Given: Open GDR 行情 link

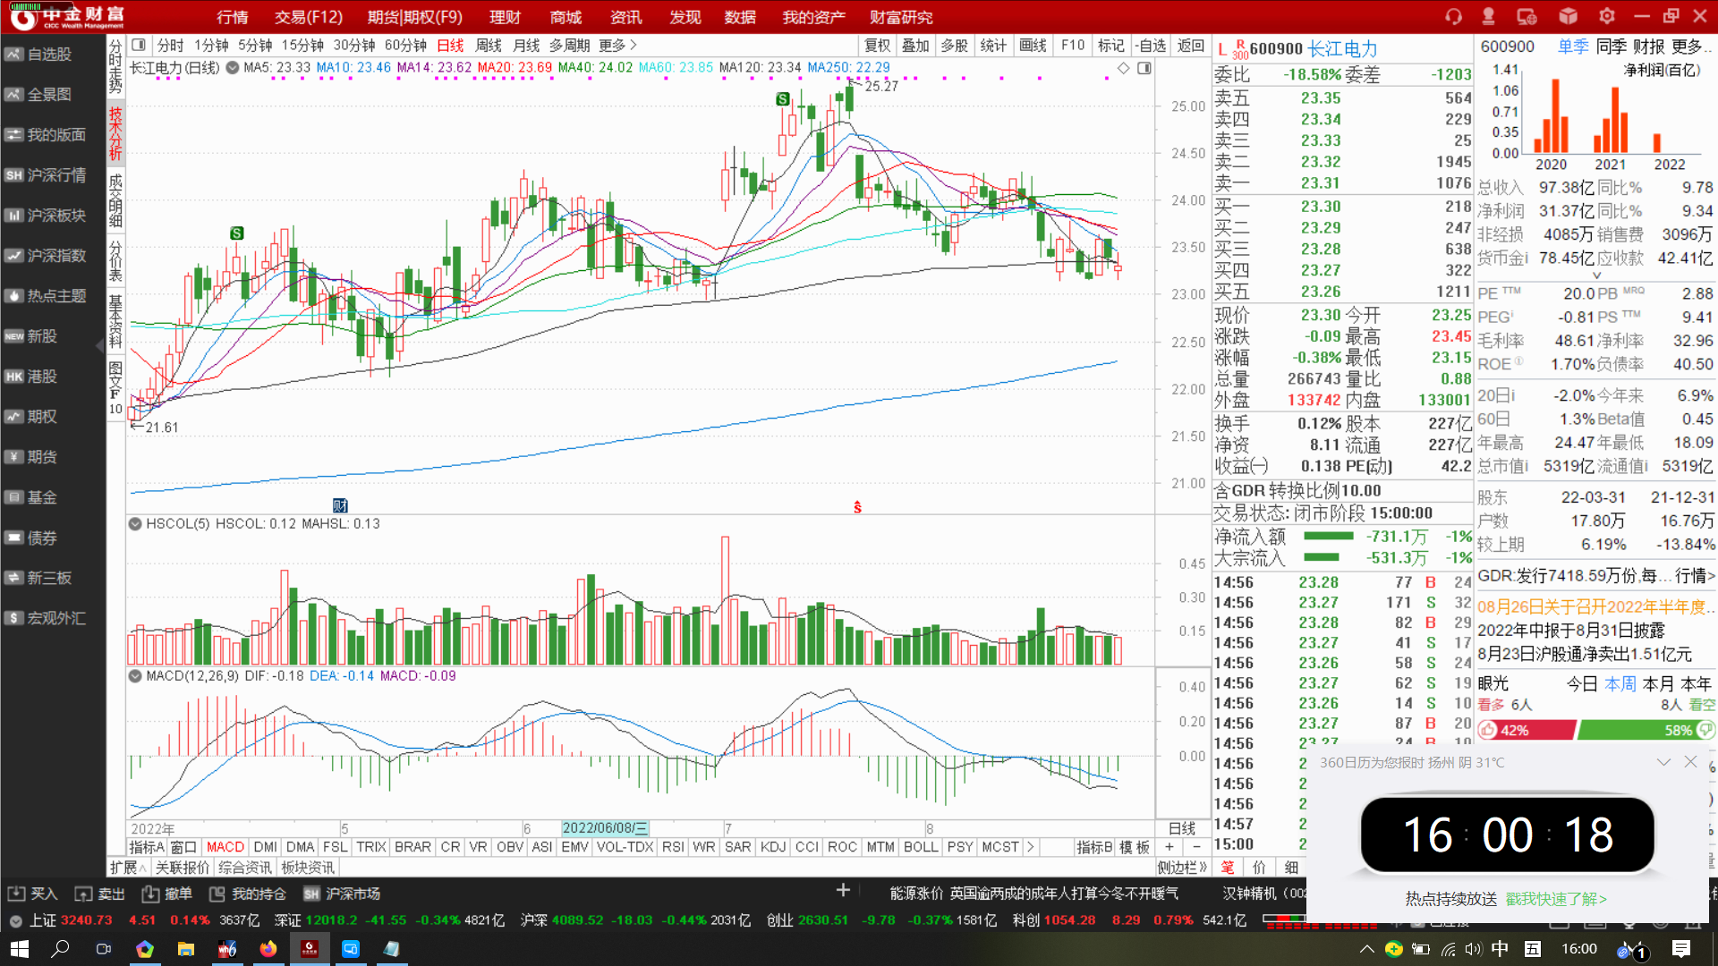Looking at the screenshot, I should coord(1695,575).
